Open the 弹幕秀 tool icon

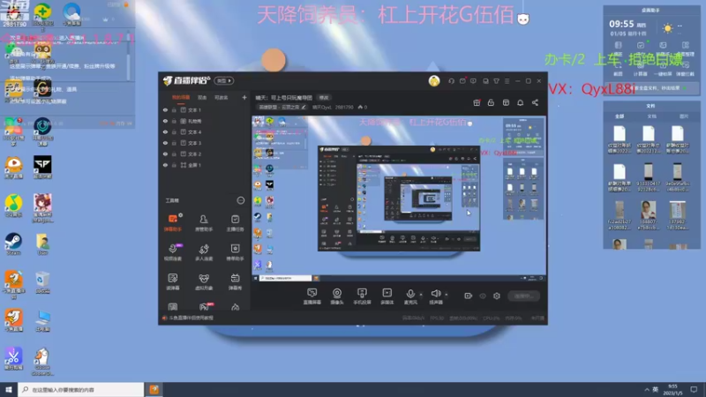[x=235, y=281]
